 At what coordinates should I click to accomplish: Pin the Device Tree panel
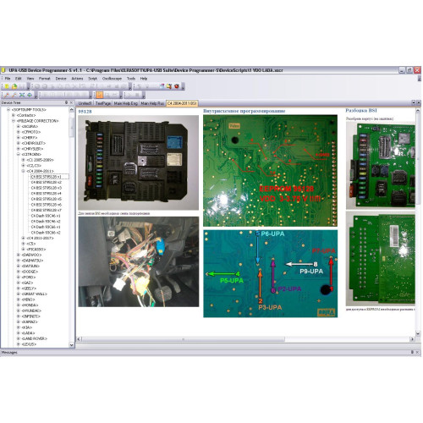coord(67,102)
